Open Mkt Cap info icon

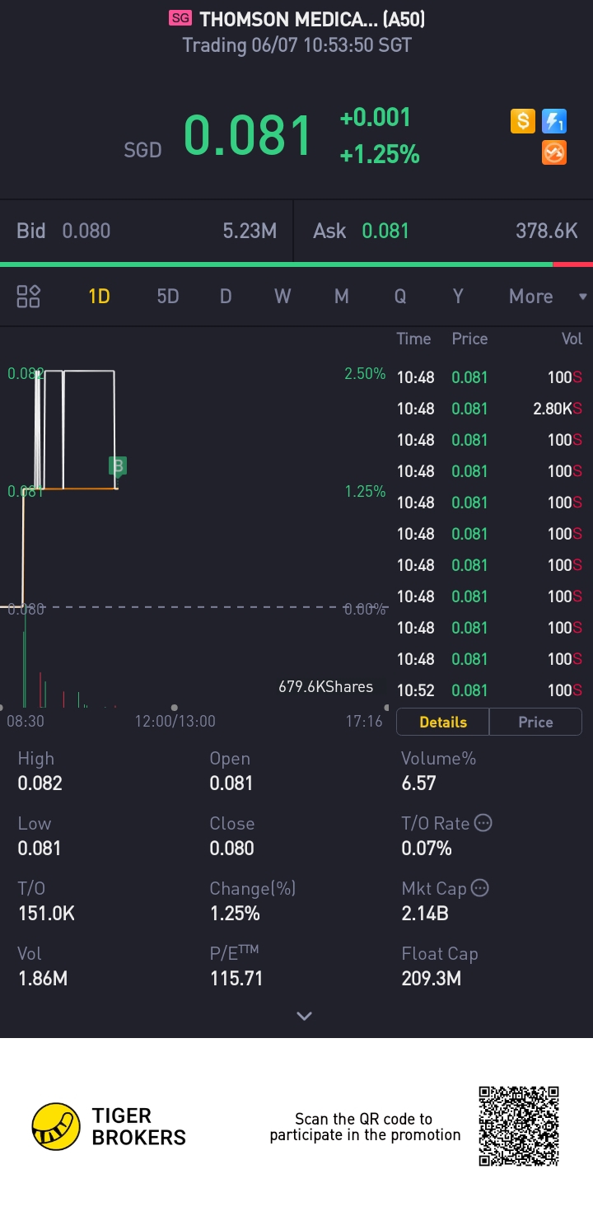(x=479, y=888)
